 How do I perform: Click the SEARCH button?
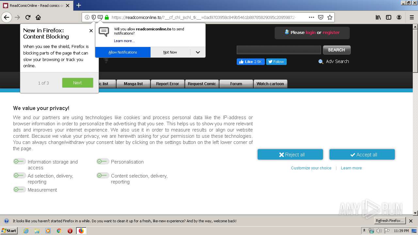[x=337, y=50]
